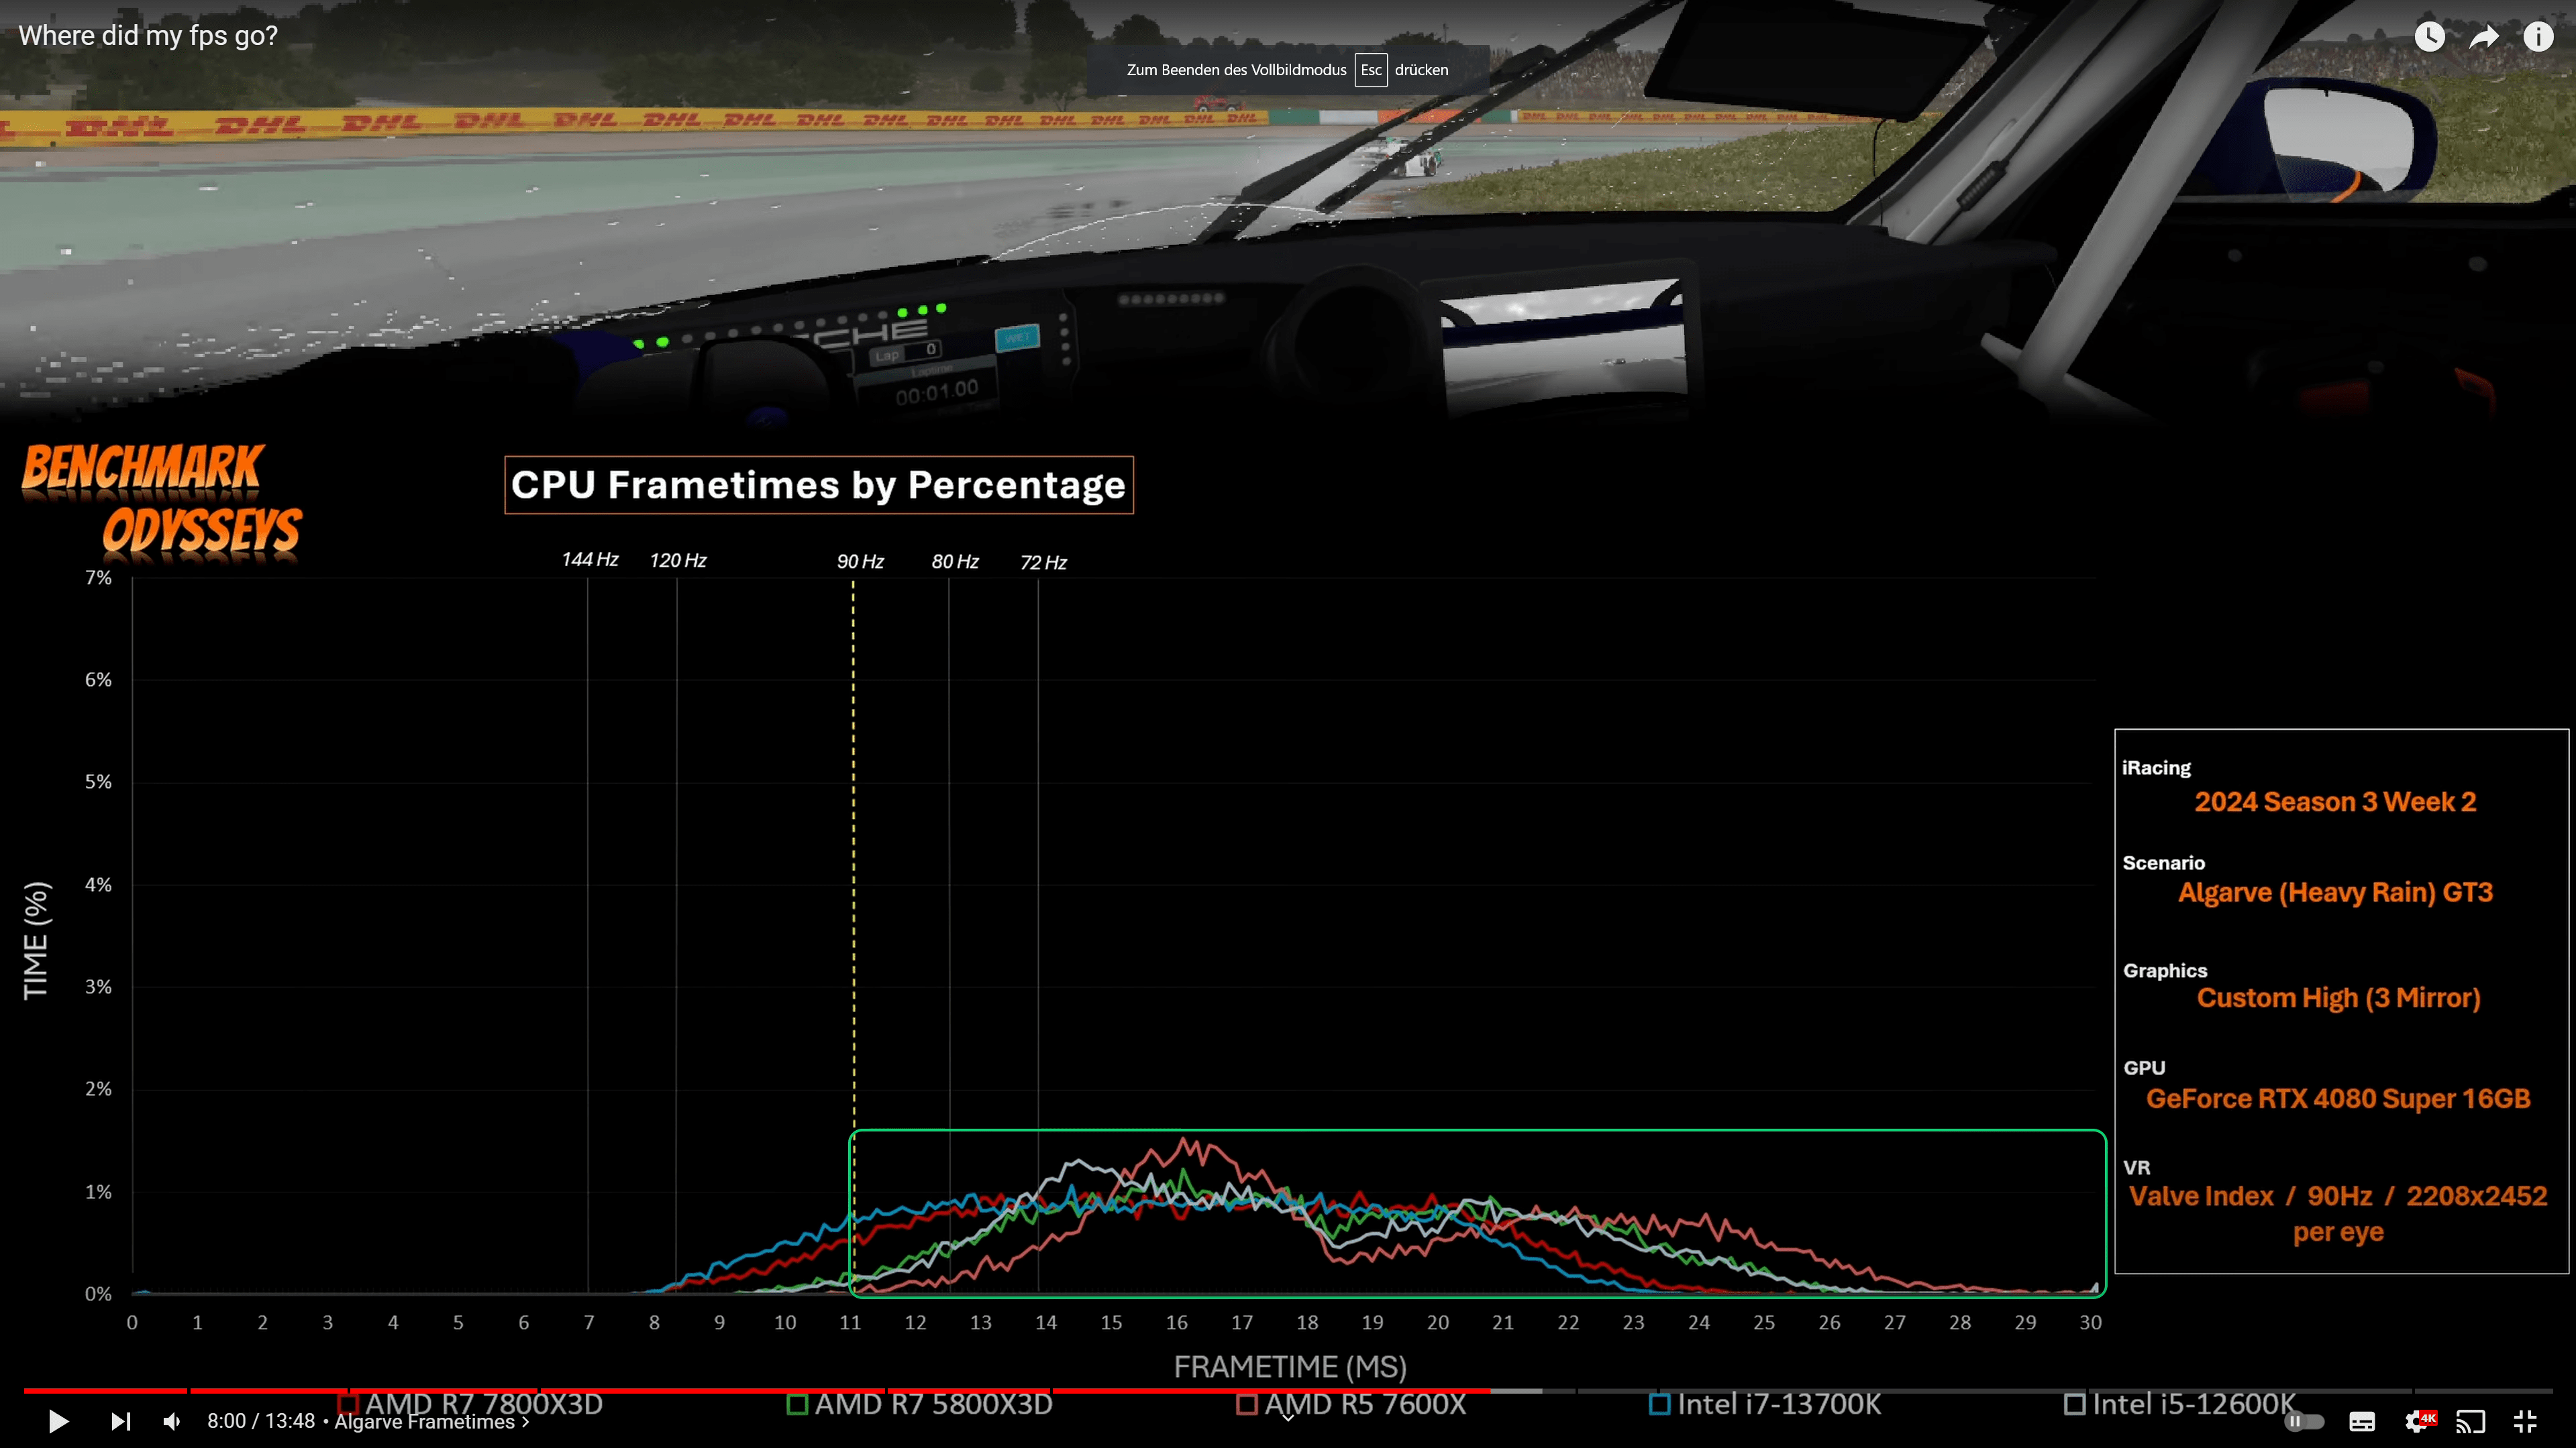Click the Esc key hint in fullscreen notice
Viewport: 2576px width, 1448px height.
pyautogui.click(x=1370, y=70)
